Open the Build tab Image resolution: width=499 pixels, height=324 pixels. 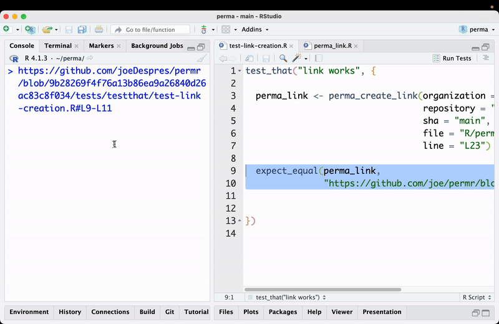[147, 312]
